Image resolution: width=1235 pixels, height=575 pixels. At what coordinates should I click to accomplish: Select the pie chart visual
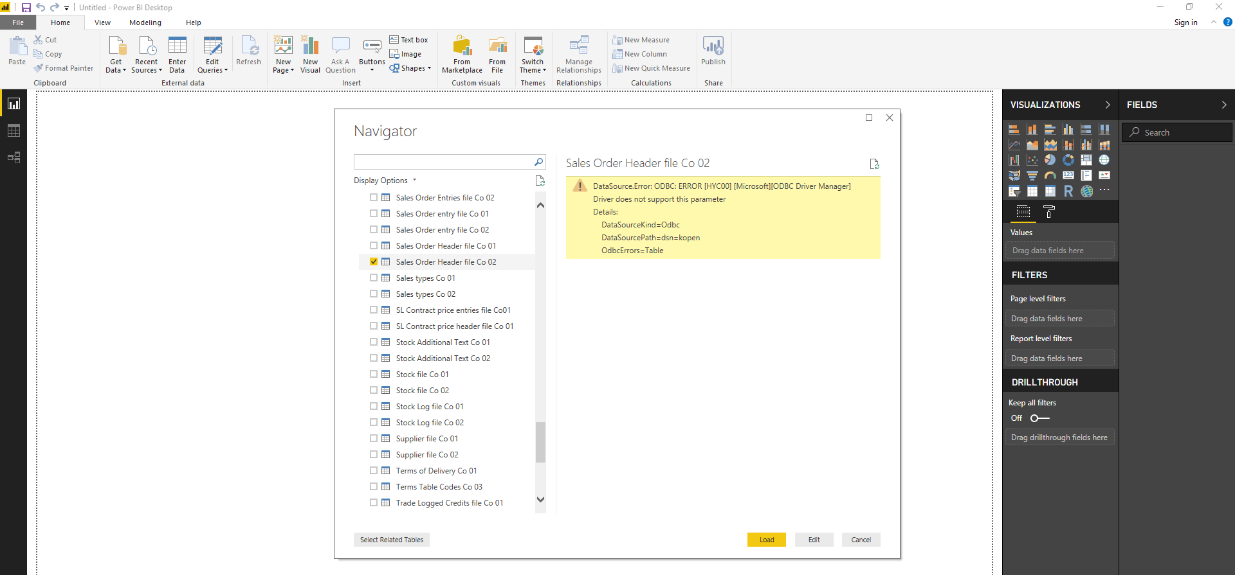pyautogui.click(x=1050, y=160)
